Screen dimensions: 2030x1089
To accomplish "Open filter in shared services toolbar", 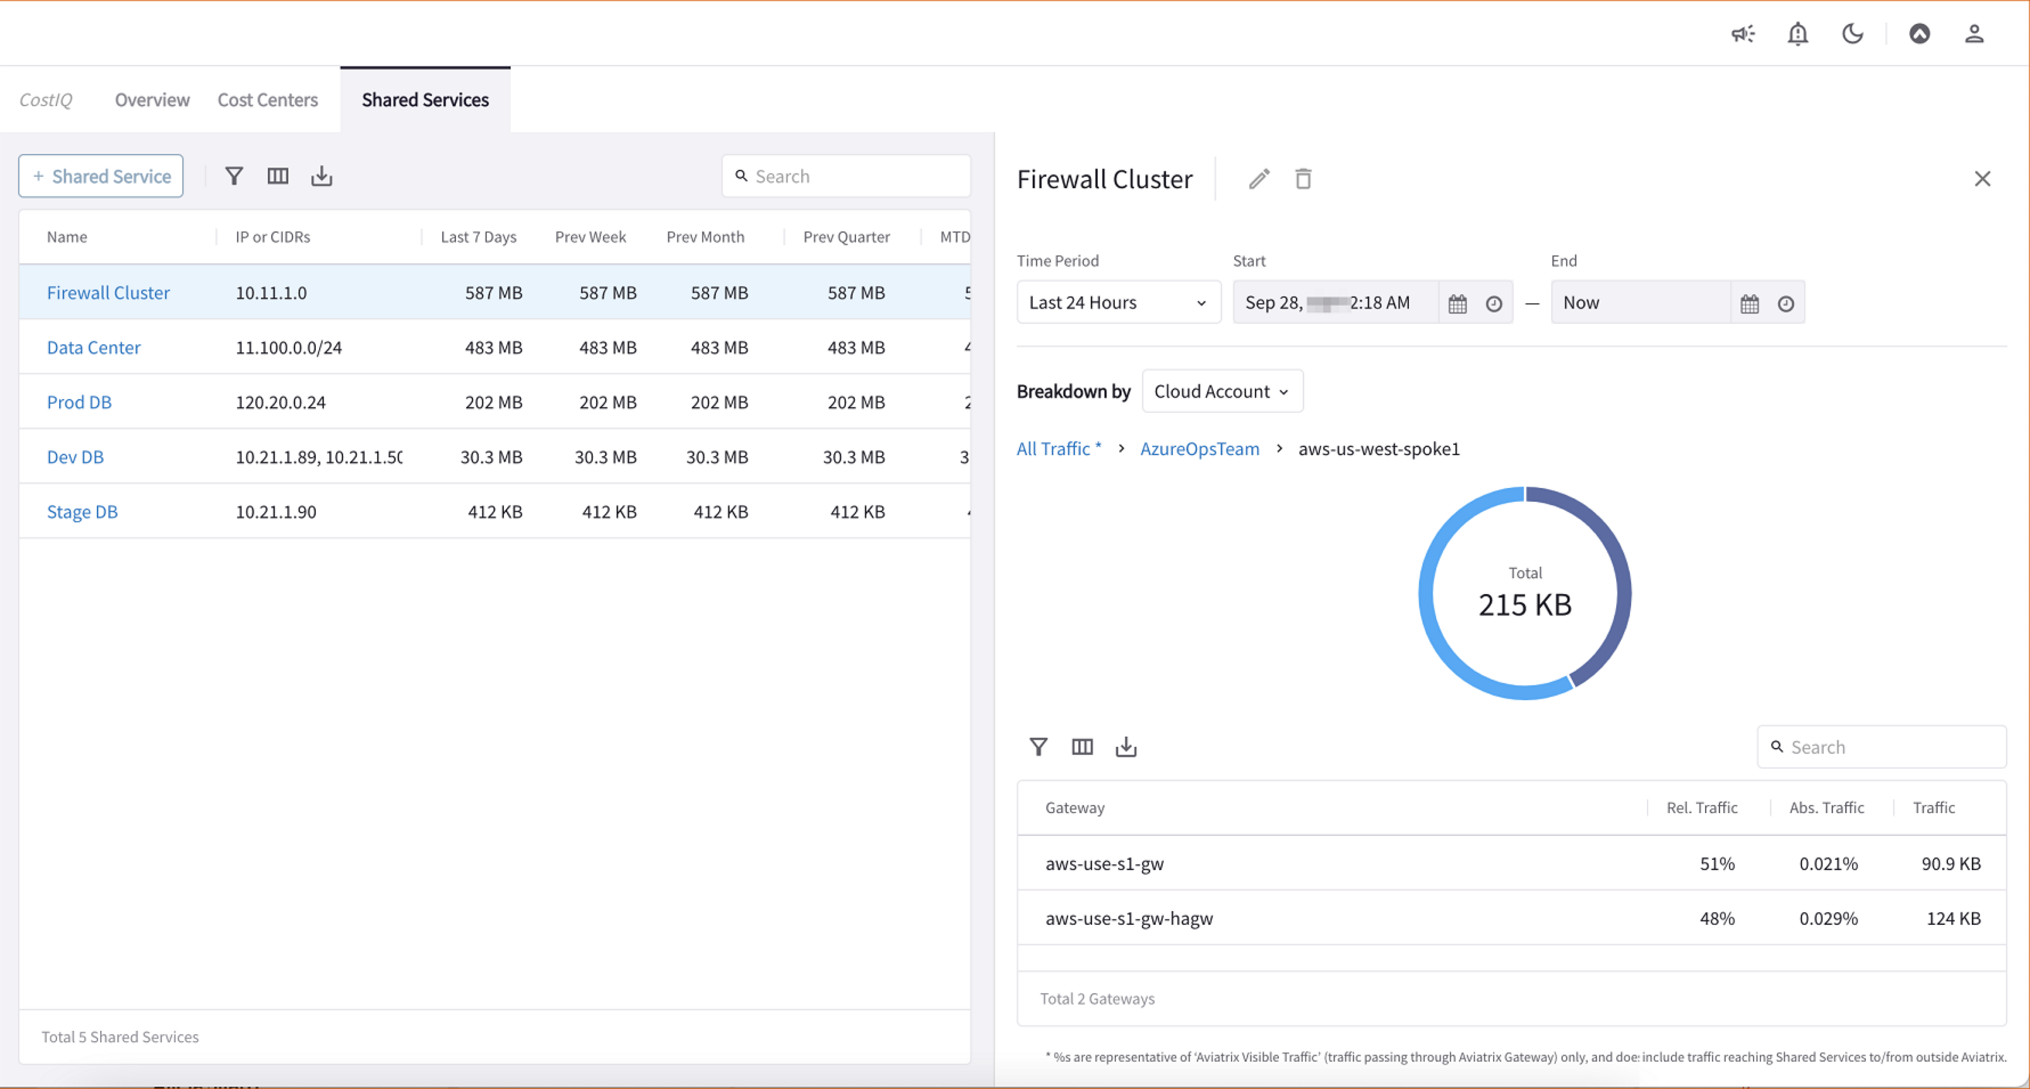I will pos(234,176).
